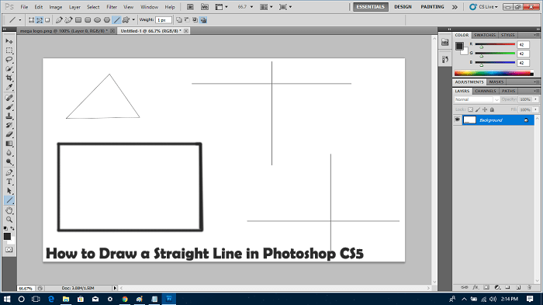Screen dimensions: 543x305
Task: Toggle Quick Mask mode button
Action: pyautogui.click(x=9, y=250)
